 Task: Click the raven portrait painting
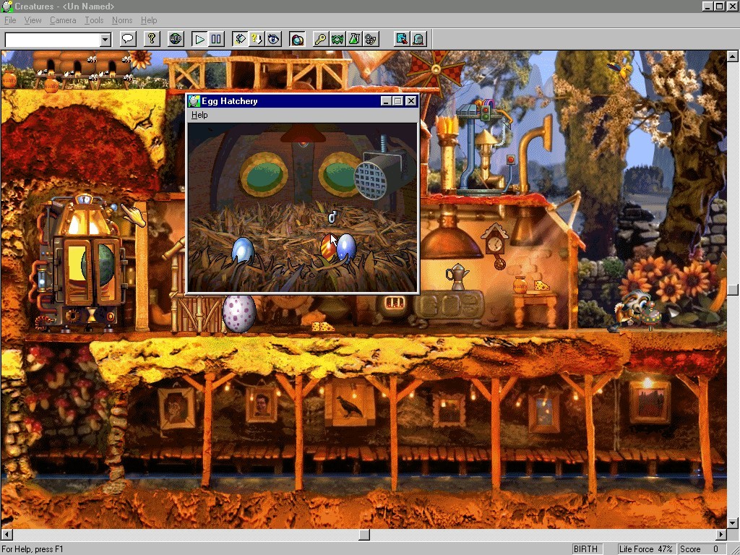[350, 405]
